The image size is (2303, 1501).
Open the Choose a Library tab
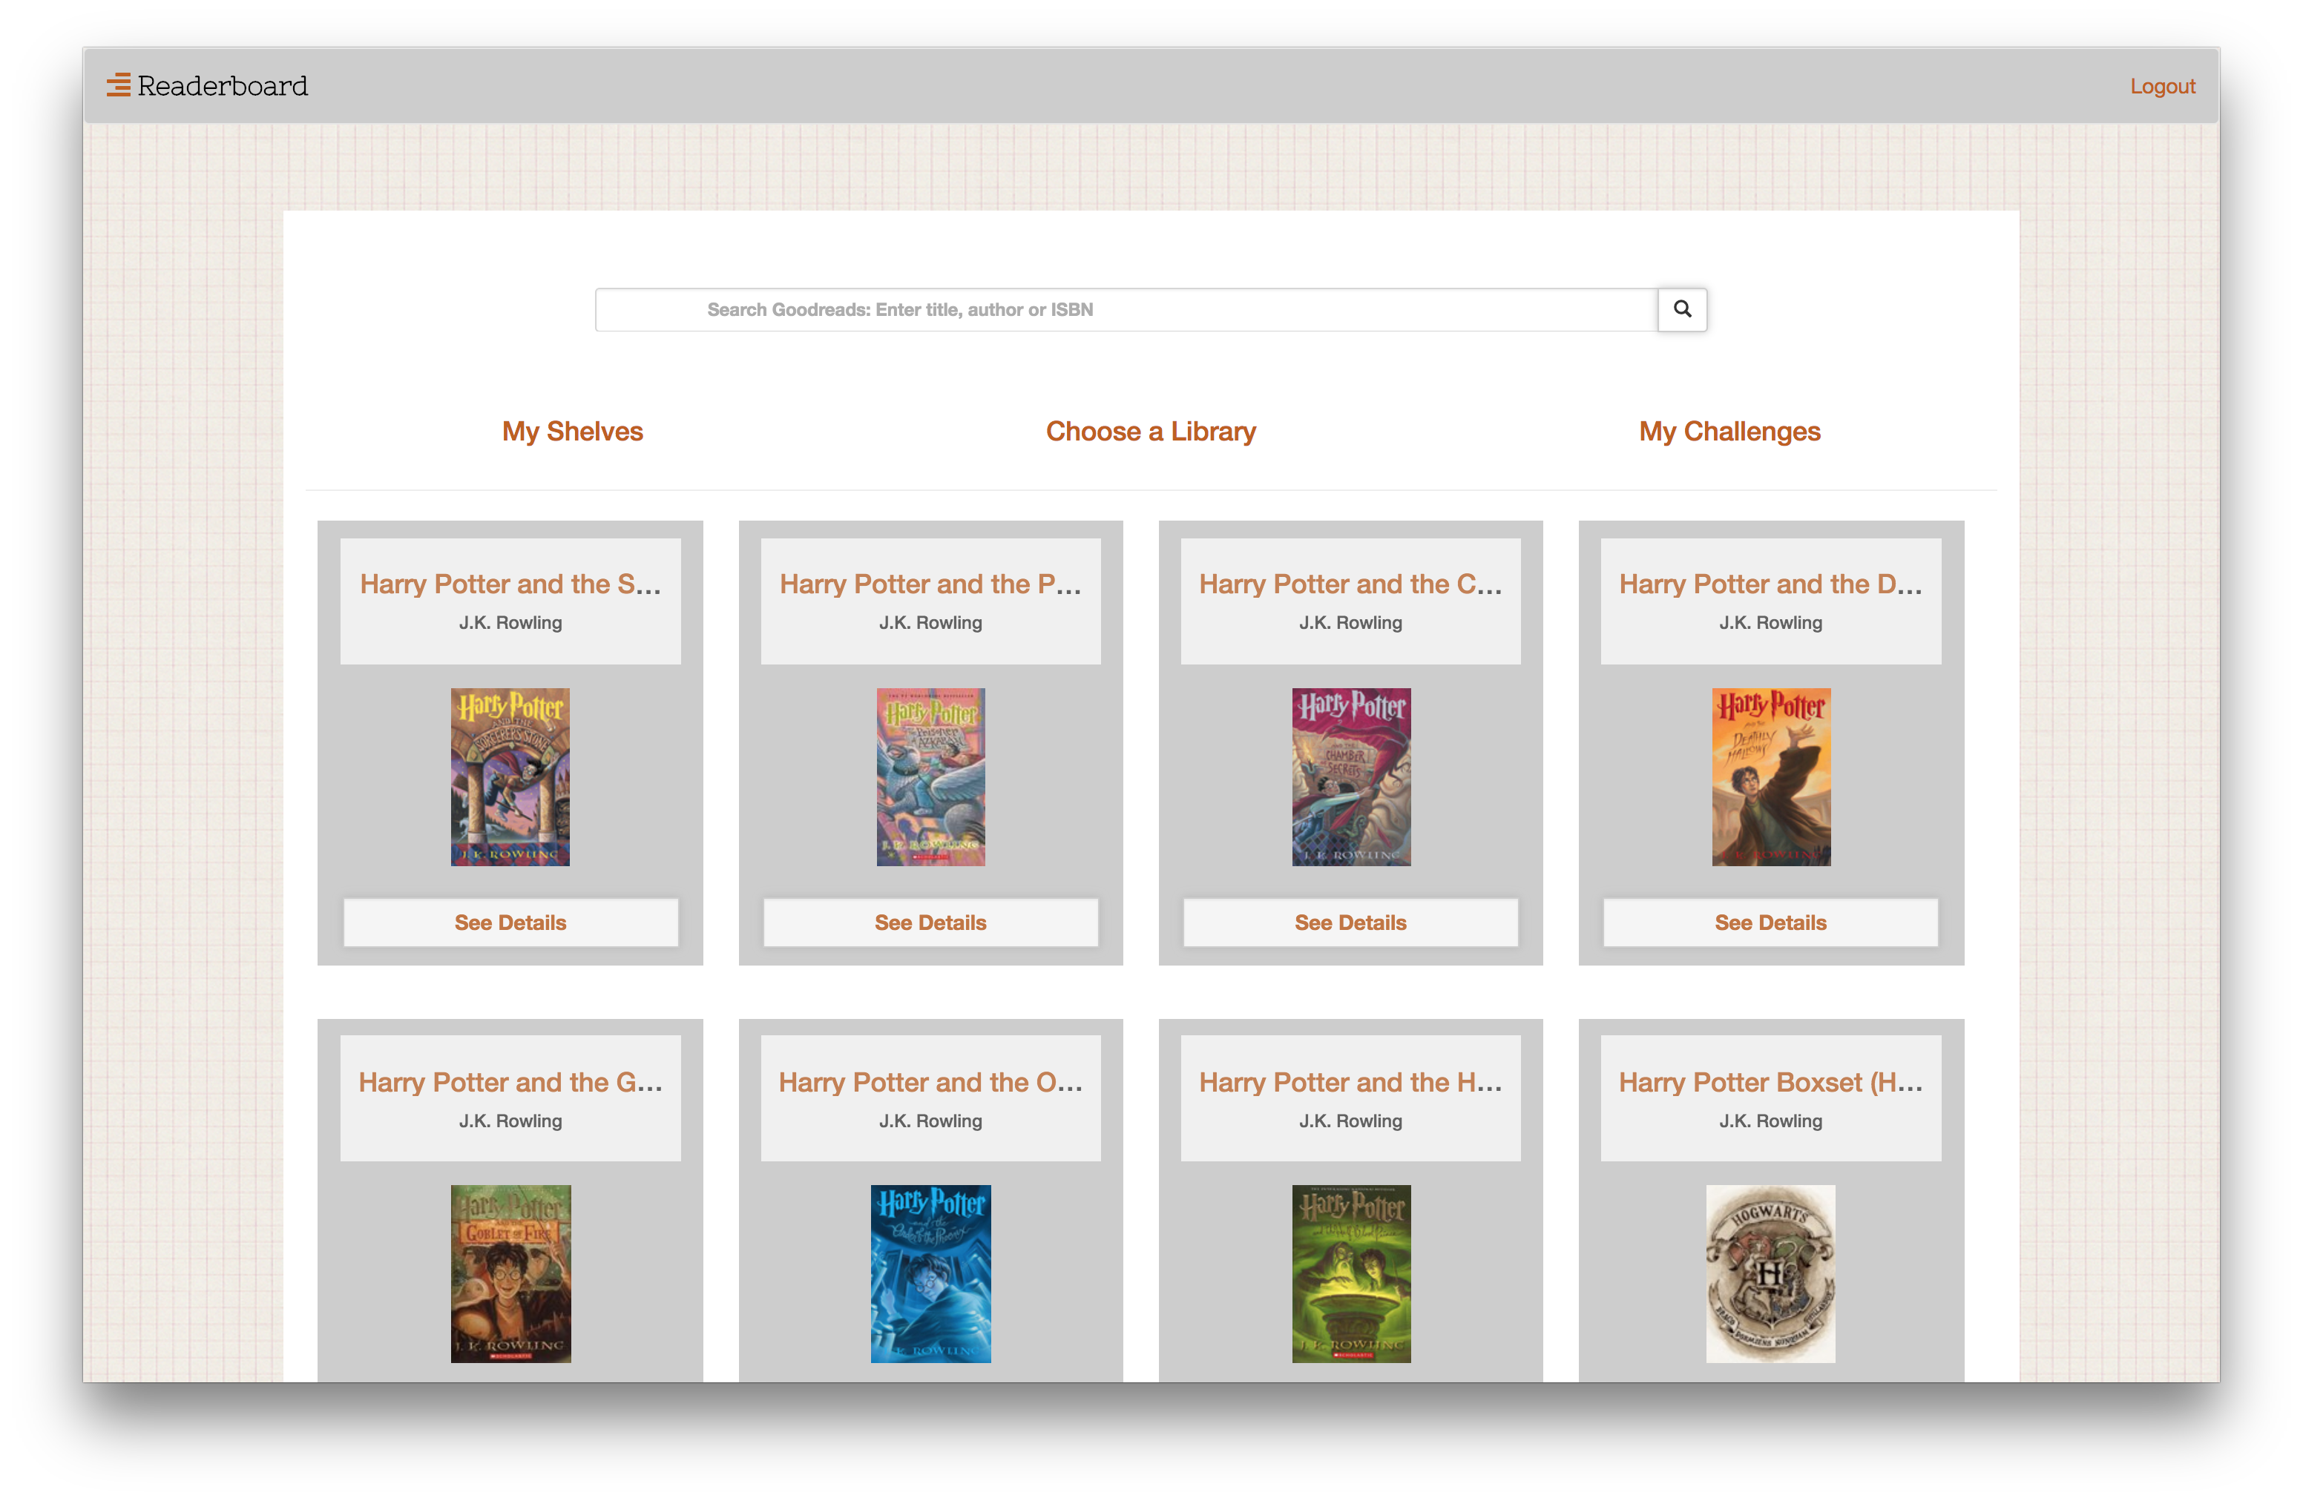tap(1151, 432)
